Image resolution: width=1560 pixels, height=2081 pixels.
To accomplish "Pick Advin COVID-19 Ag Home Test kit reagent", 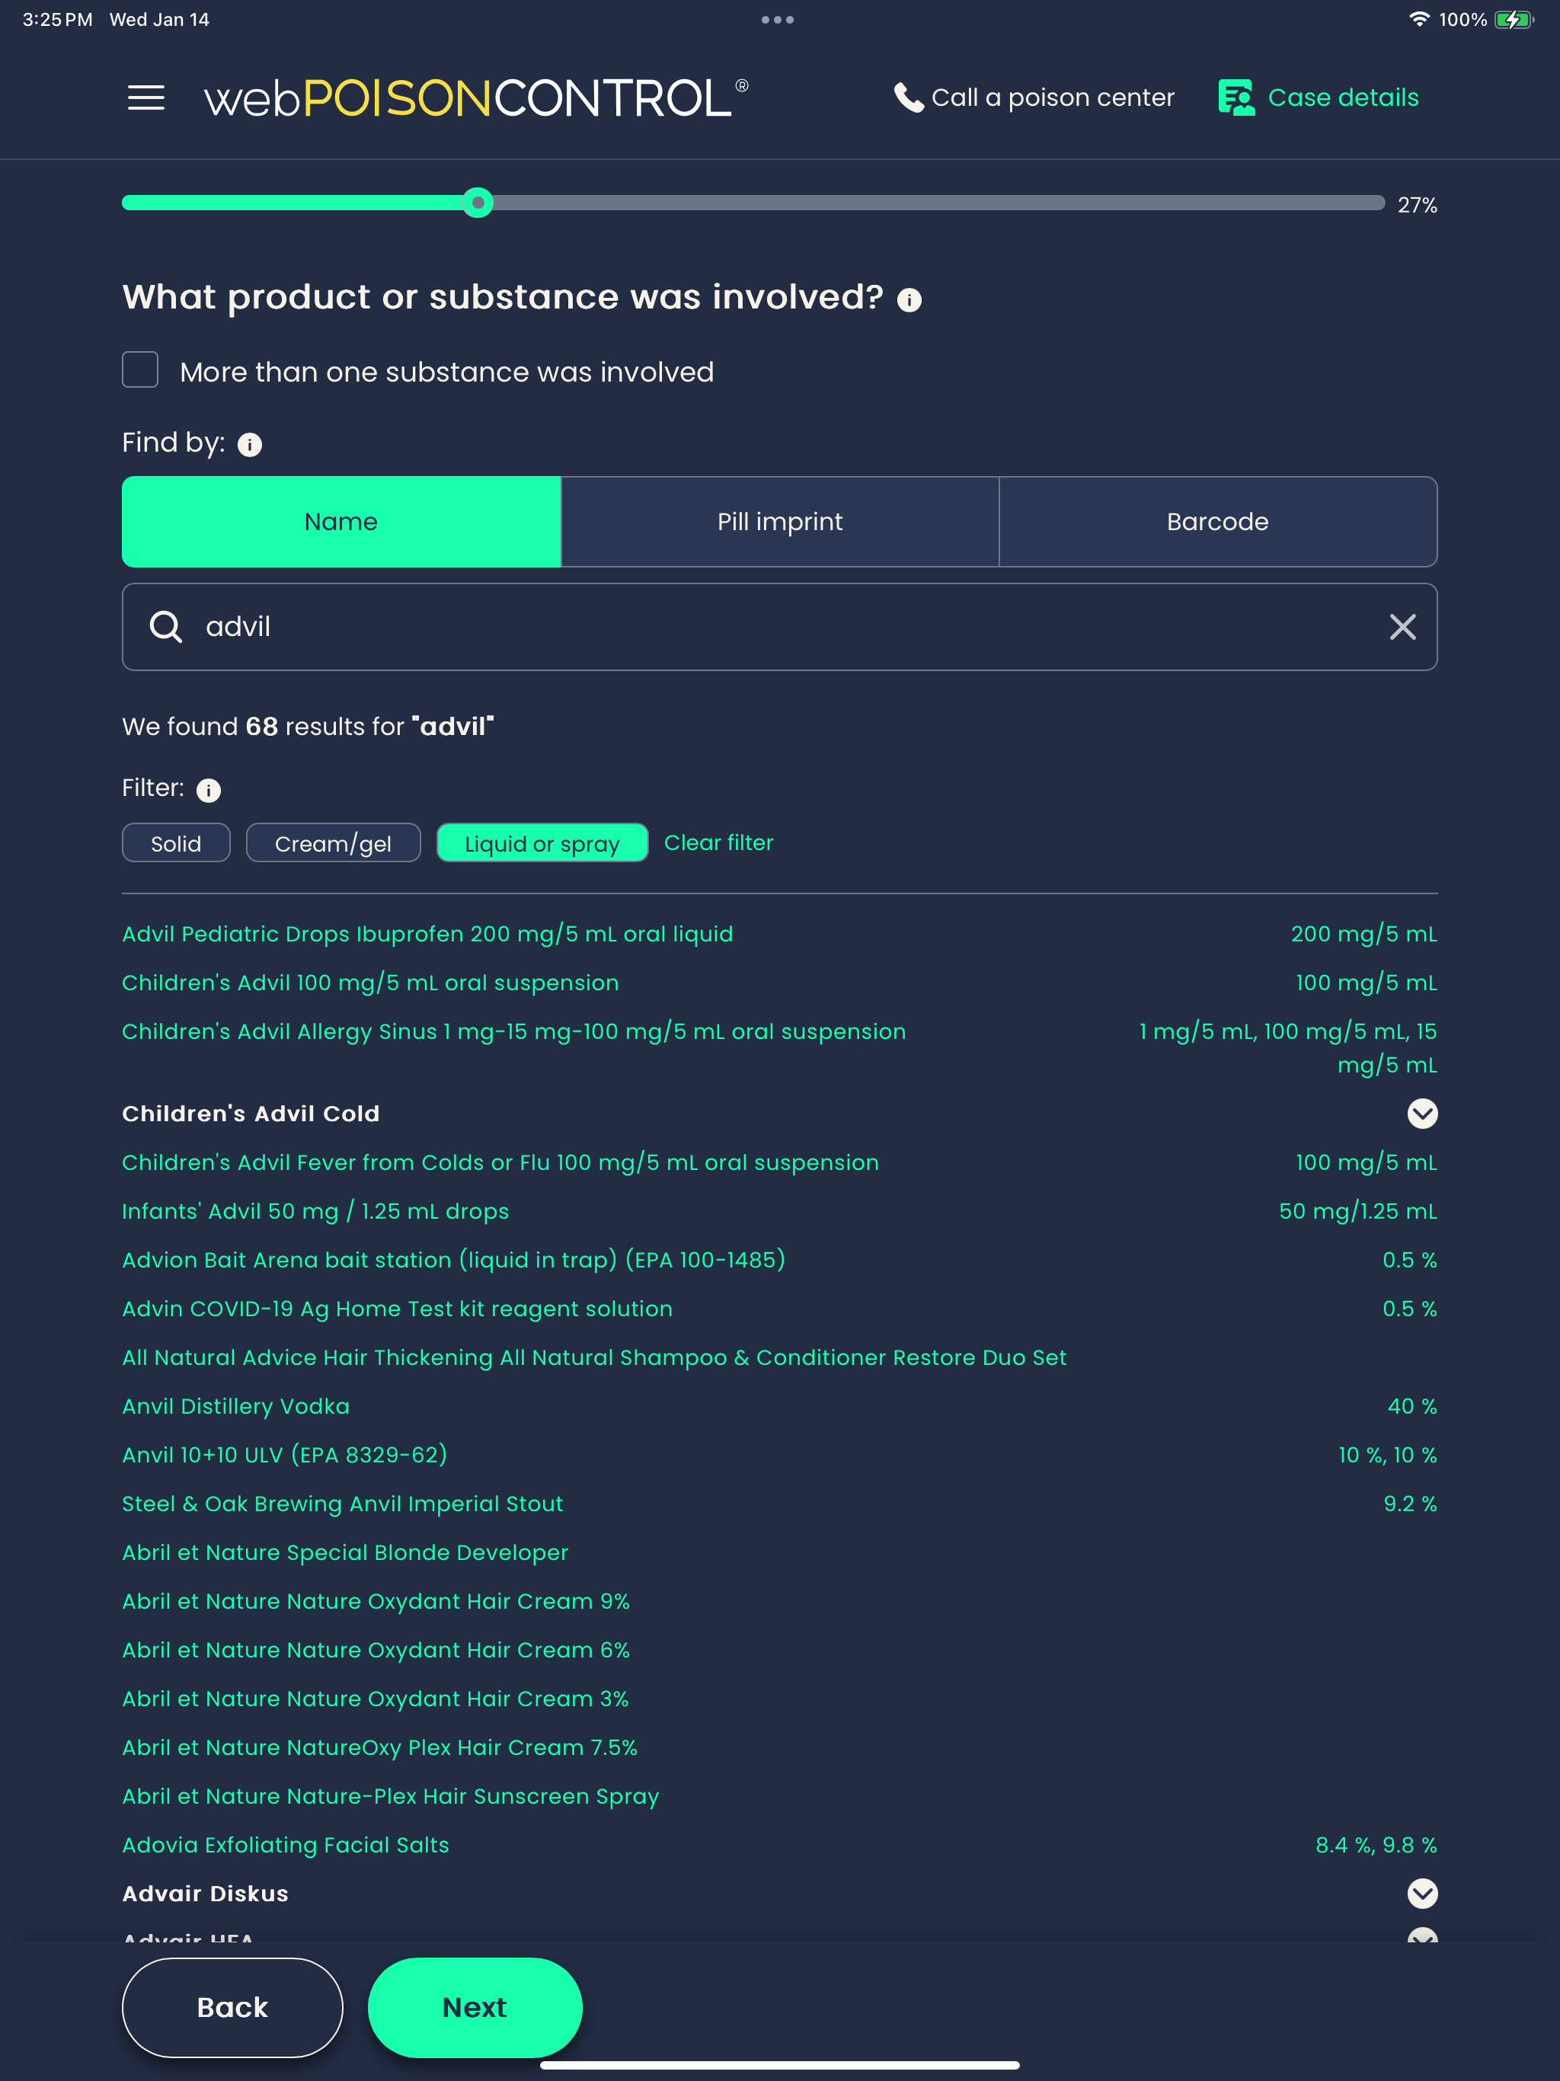I will (x=397, y=1309).
